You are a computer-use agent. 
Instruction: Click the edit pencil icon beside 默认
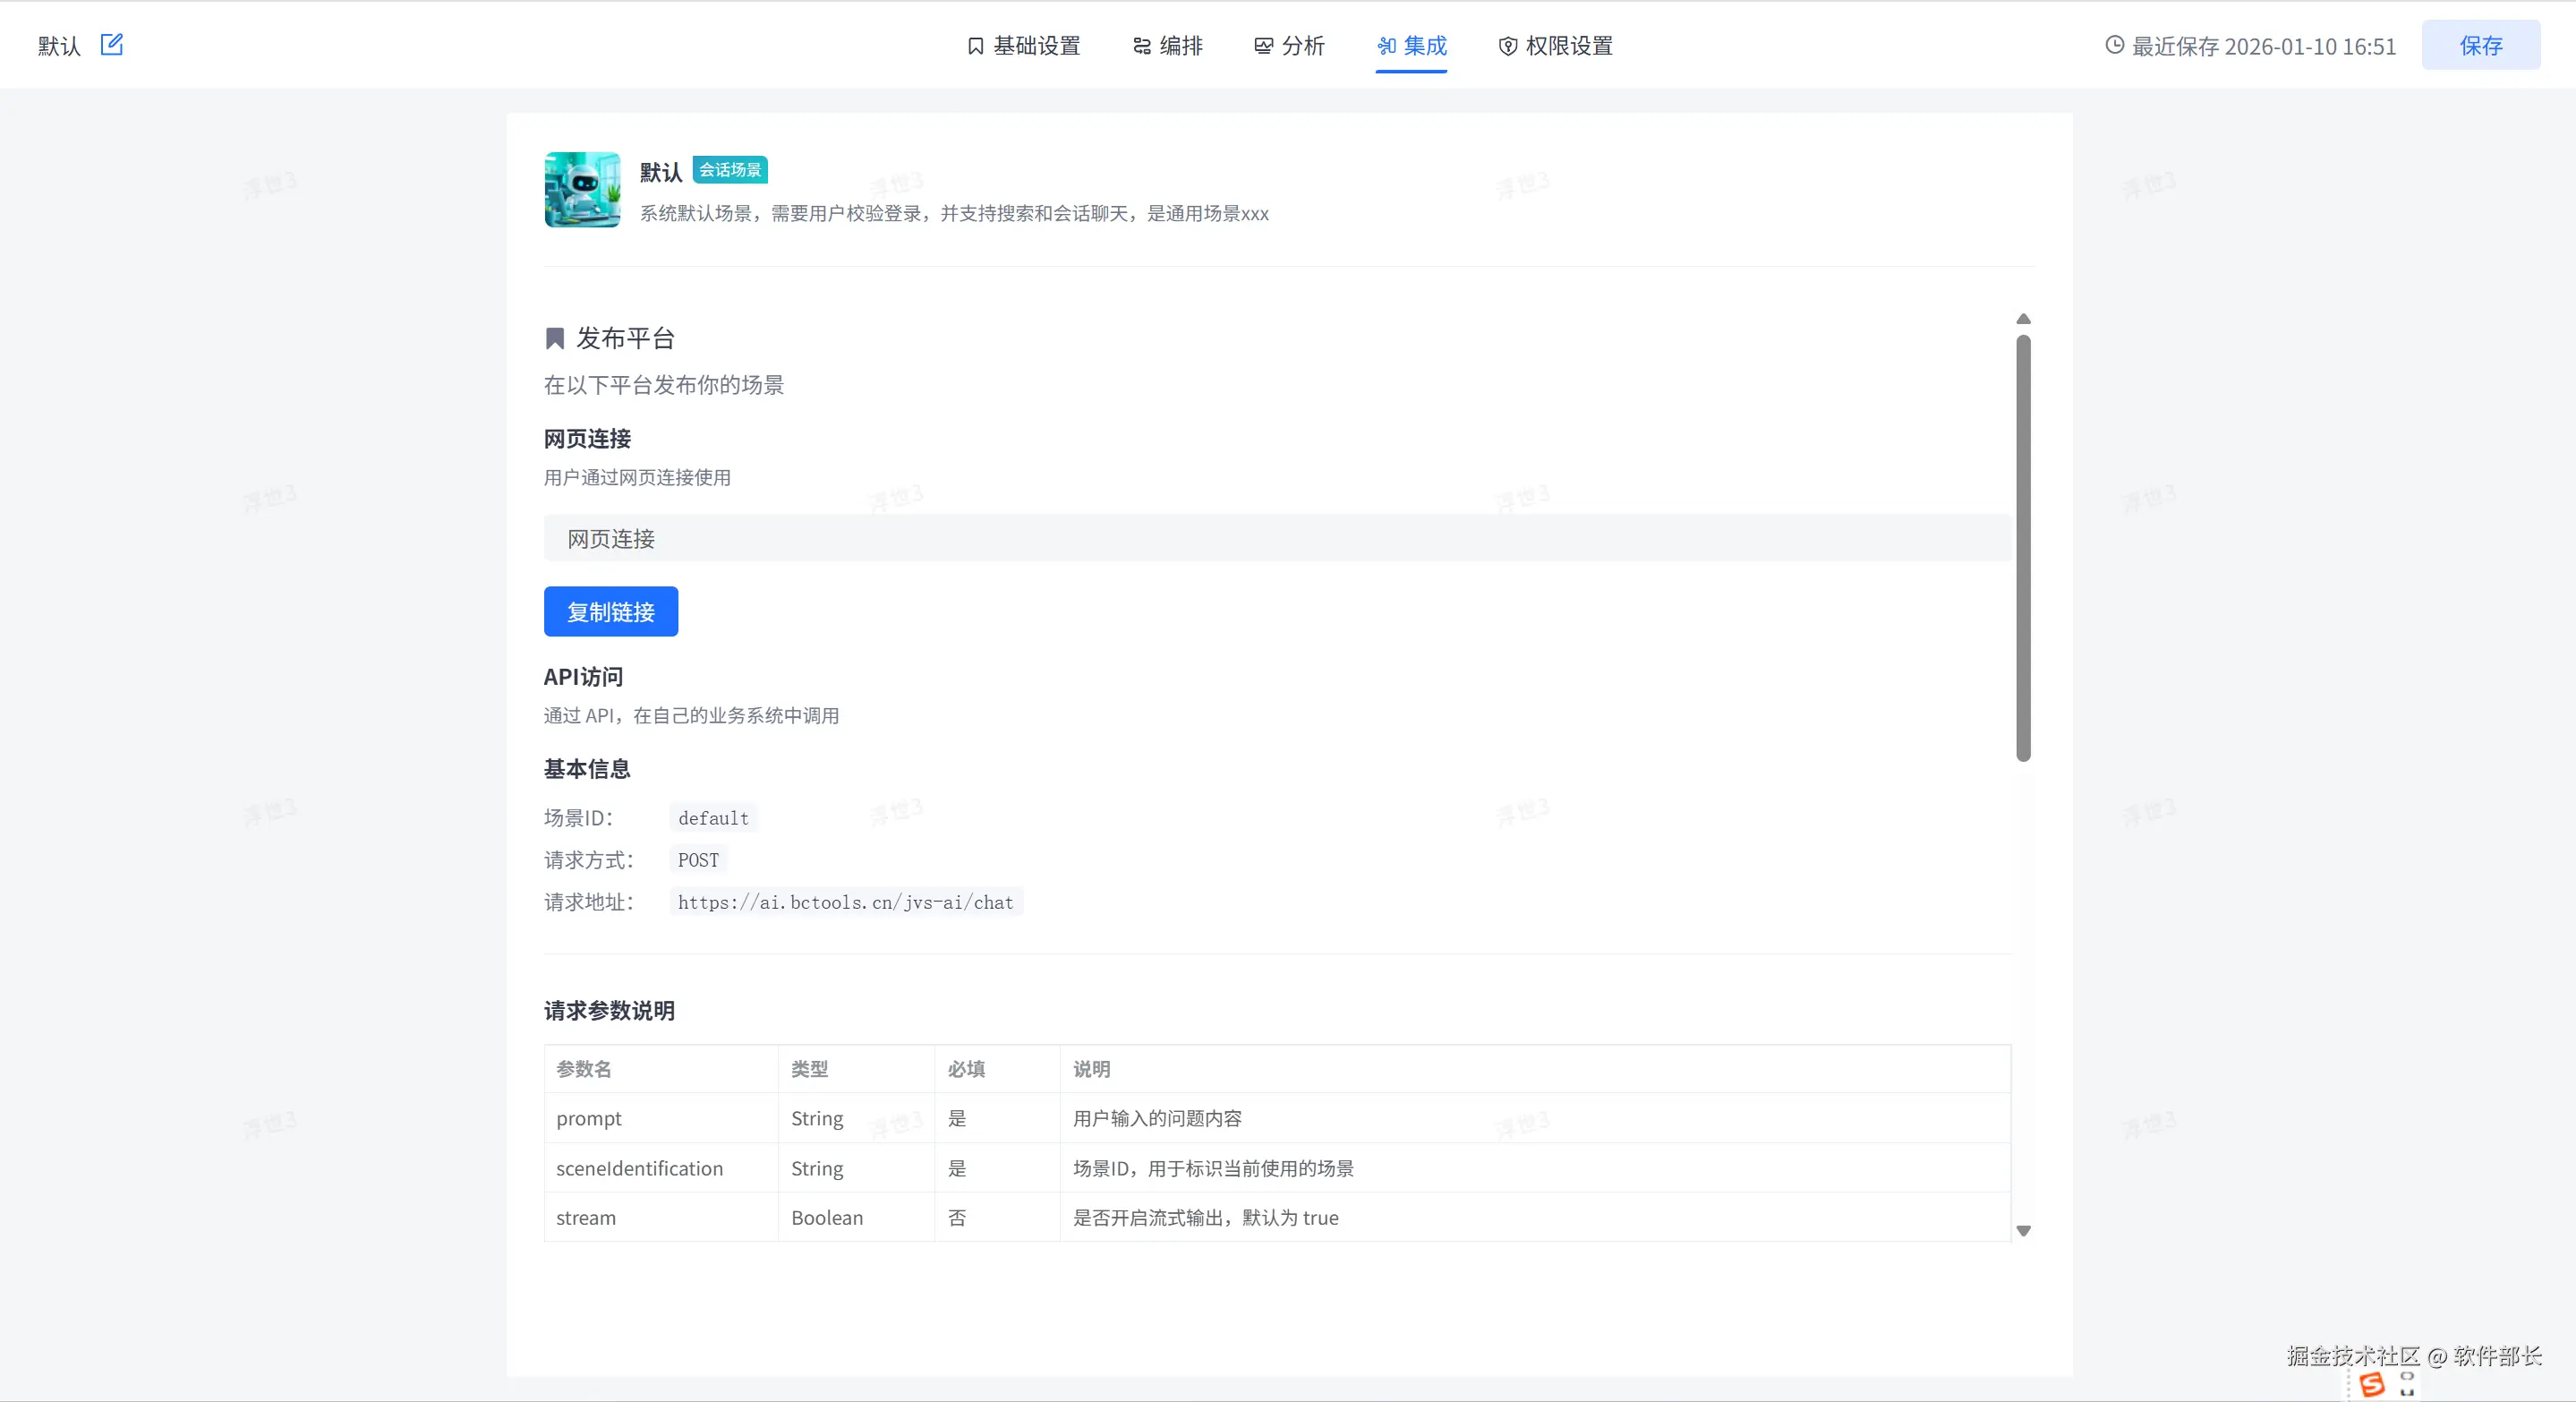(111, 45)
